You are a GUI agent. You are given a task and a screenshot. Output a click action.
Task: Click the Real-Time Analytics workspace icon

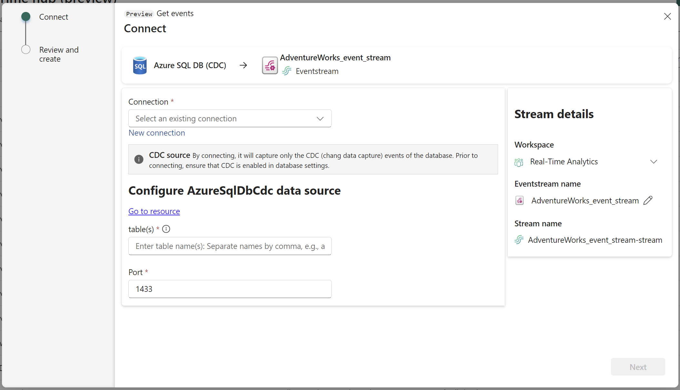[x=519, y=162]
